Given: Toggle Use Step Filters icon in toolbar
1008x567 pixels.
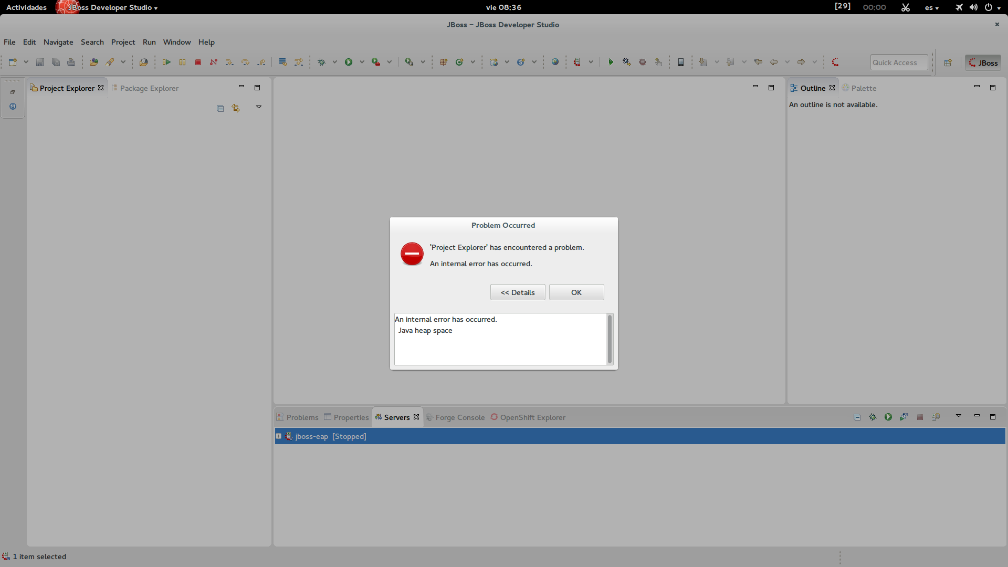Looking at the screenshot, I should [299, 62].
